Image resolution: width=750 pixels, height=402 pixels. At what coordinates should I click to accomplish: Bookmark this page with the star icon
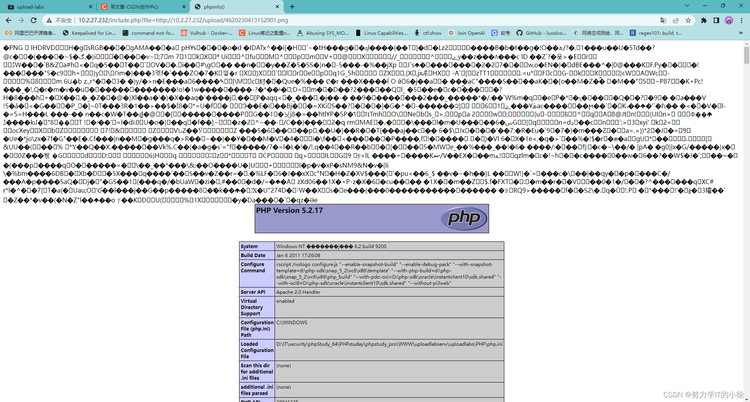[688, 20]
